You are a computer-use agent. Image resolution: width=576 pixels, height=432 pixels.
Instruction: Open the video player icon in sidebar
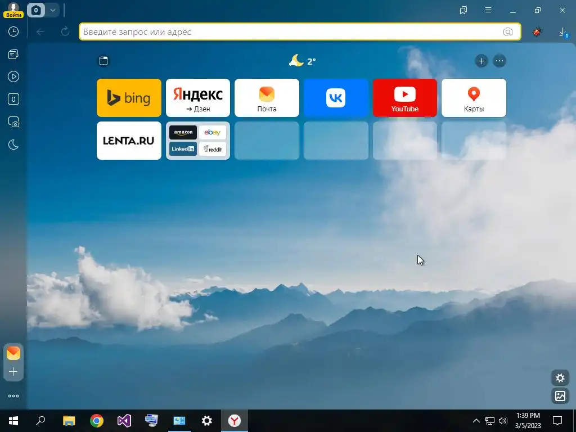point(13,76)
